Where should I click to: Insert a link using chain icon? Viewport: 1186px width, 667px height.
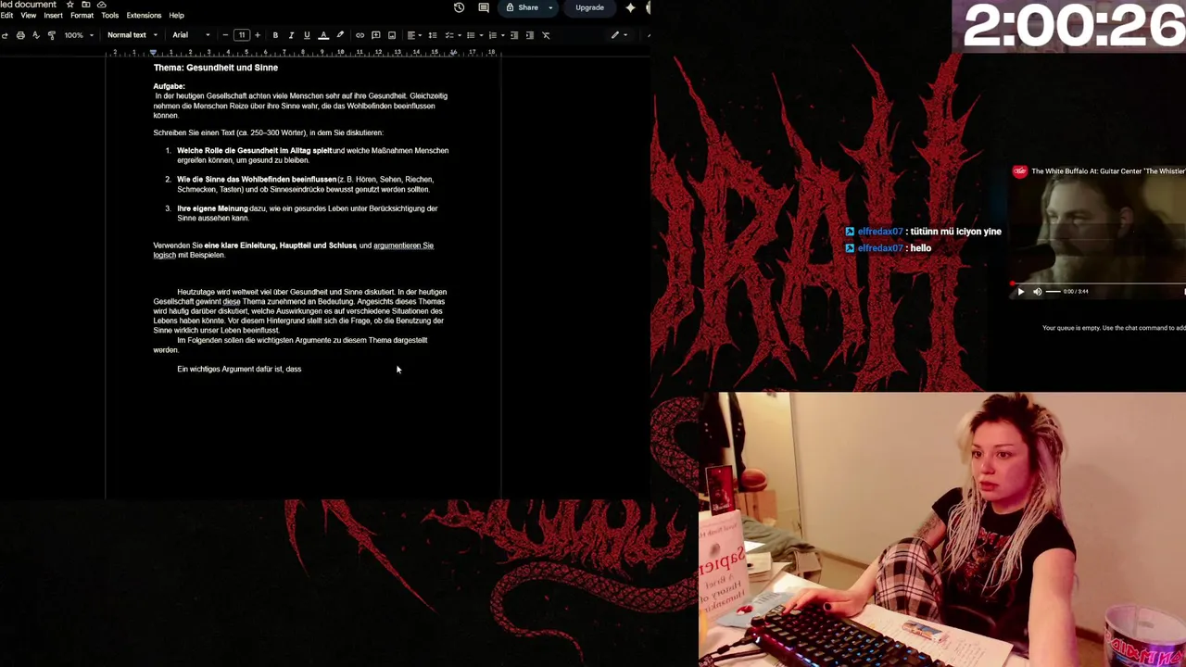(360, 35)
